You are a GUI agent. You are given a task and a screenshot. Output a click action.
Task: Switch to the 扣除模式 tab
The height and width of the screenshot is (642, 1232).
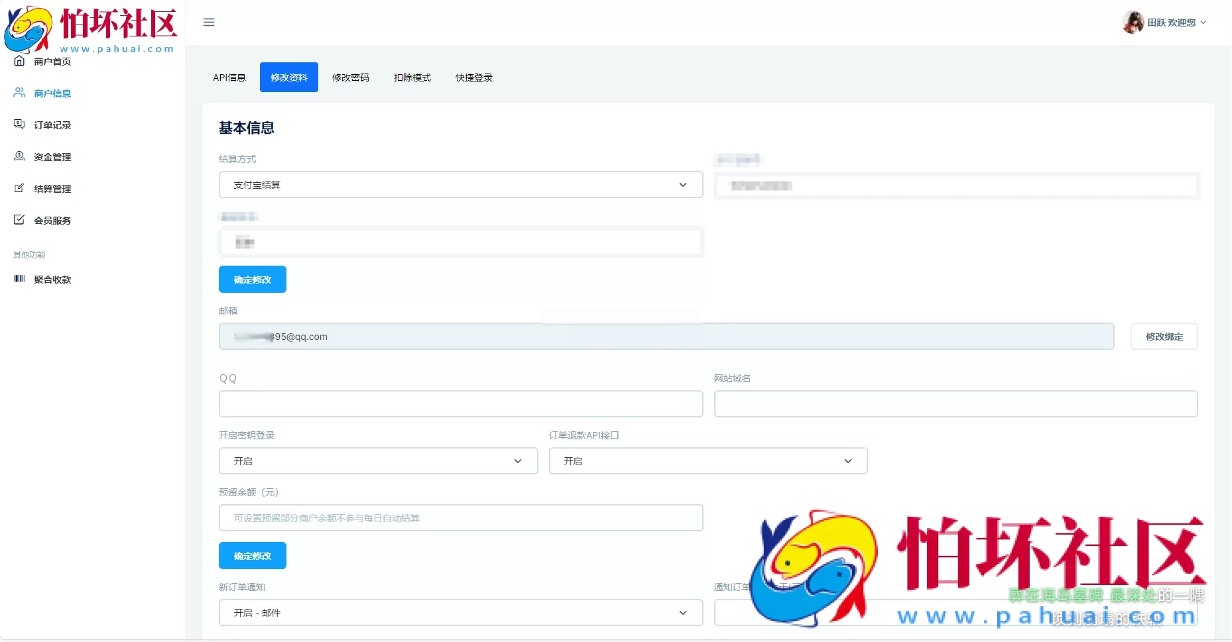pos(412,78)
